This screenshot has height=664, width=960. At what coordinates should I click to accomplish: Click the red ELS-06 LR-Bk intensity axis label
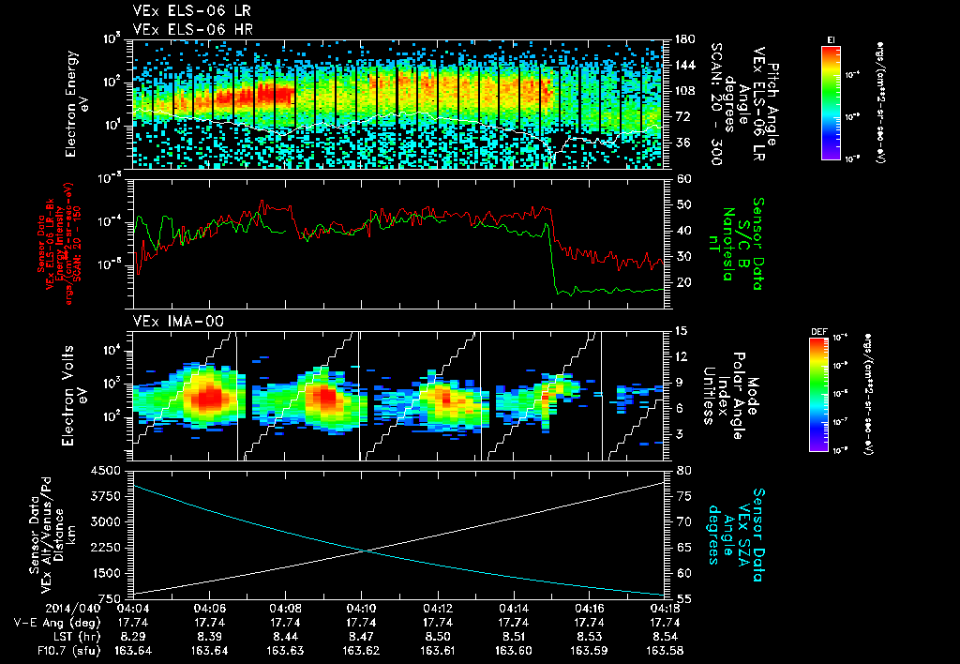[x=59, y=244]
